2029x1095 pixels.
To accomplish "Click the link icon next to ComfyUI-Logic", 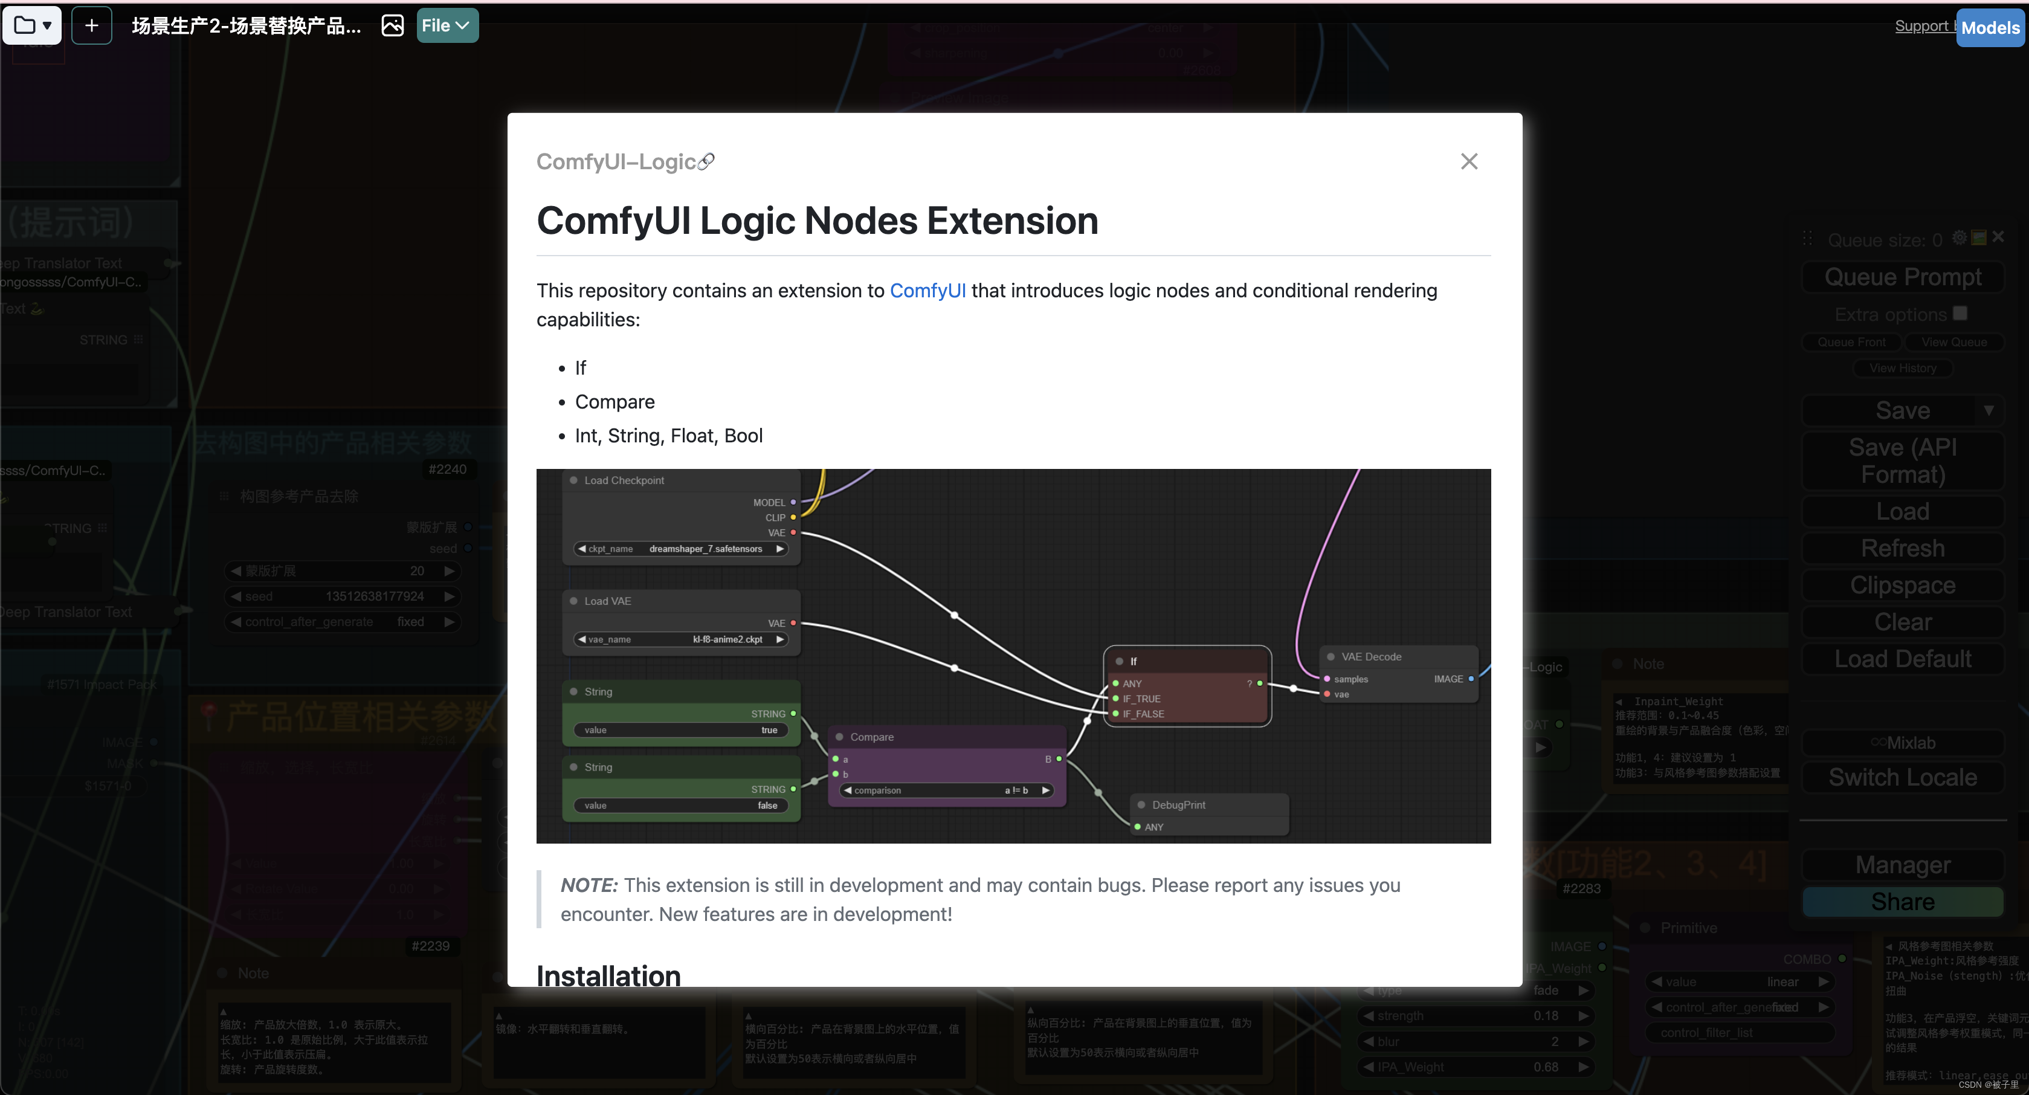I will 706,161.
